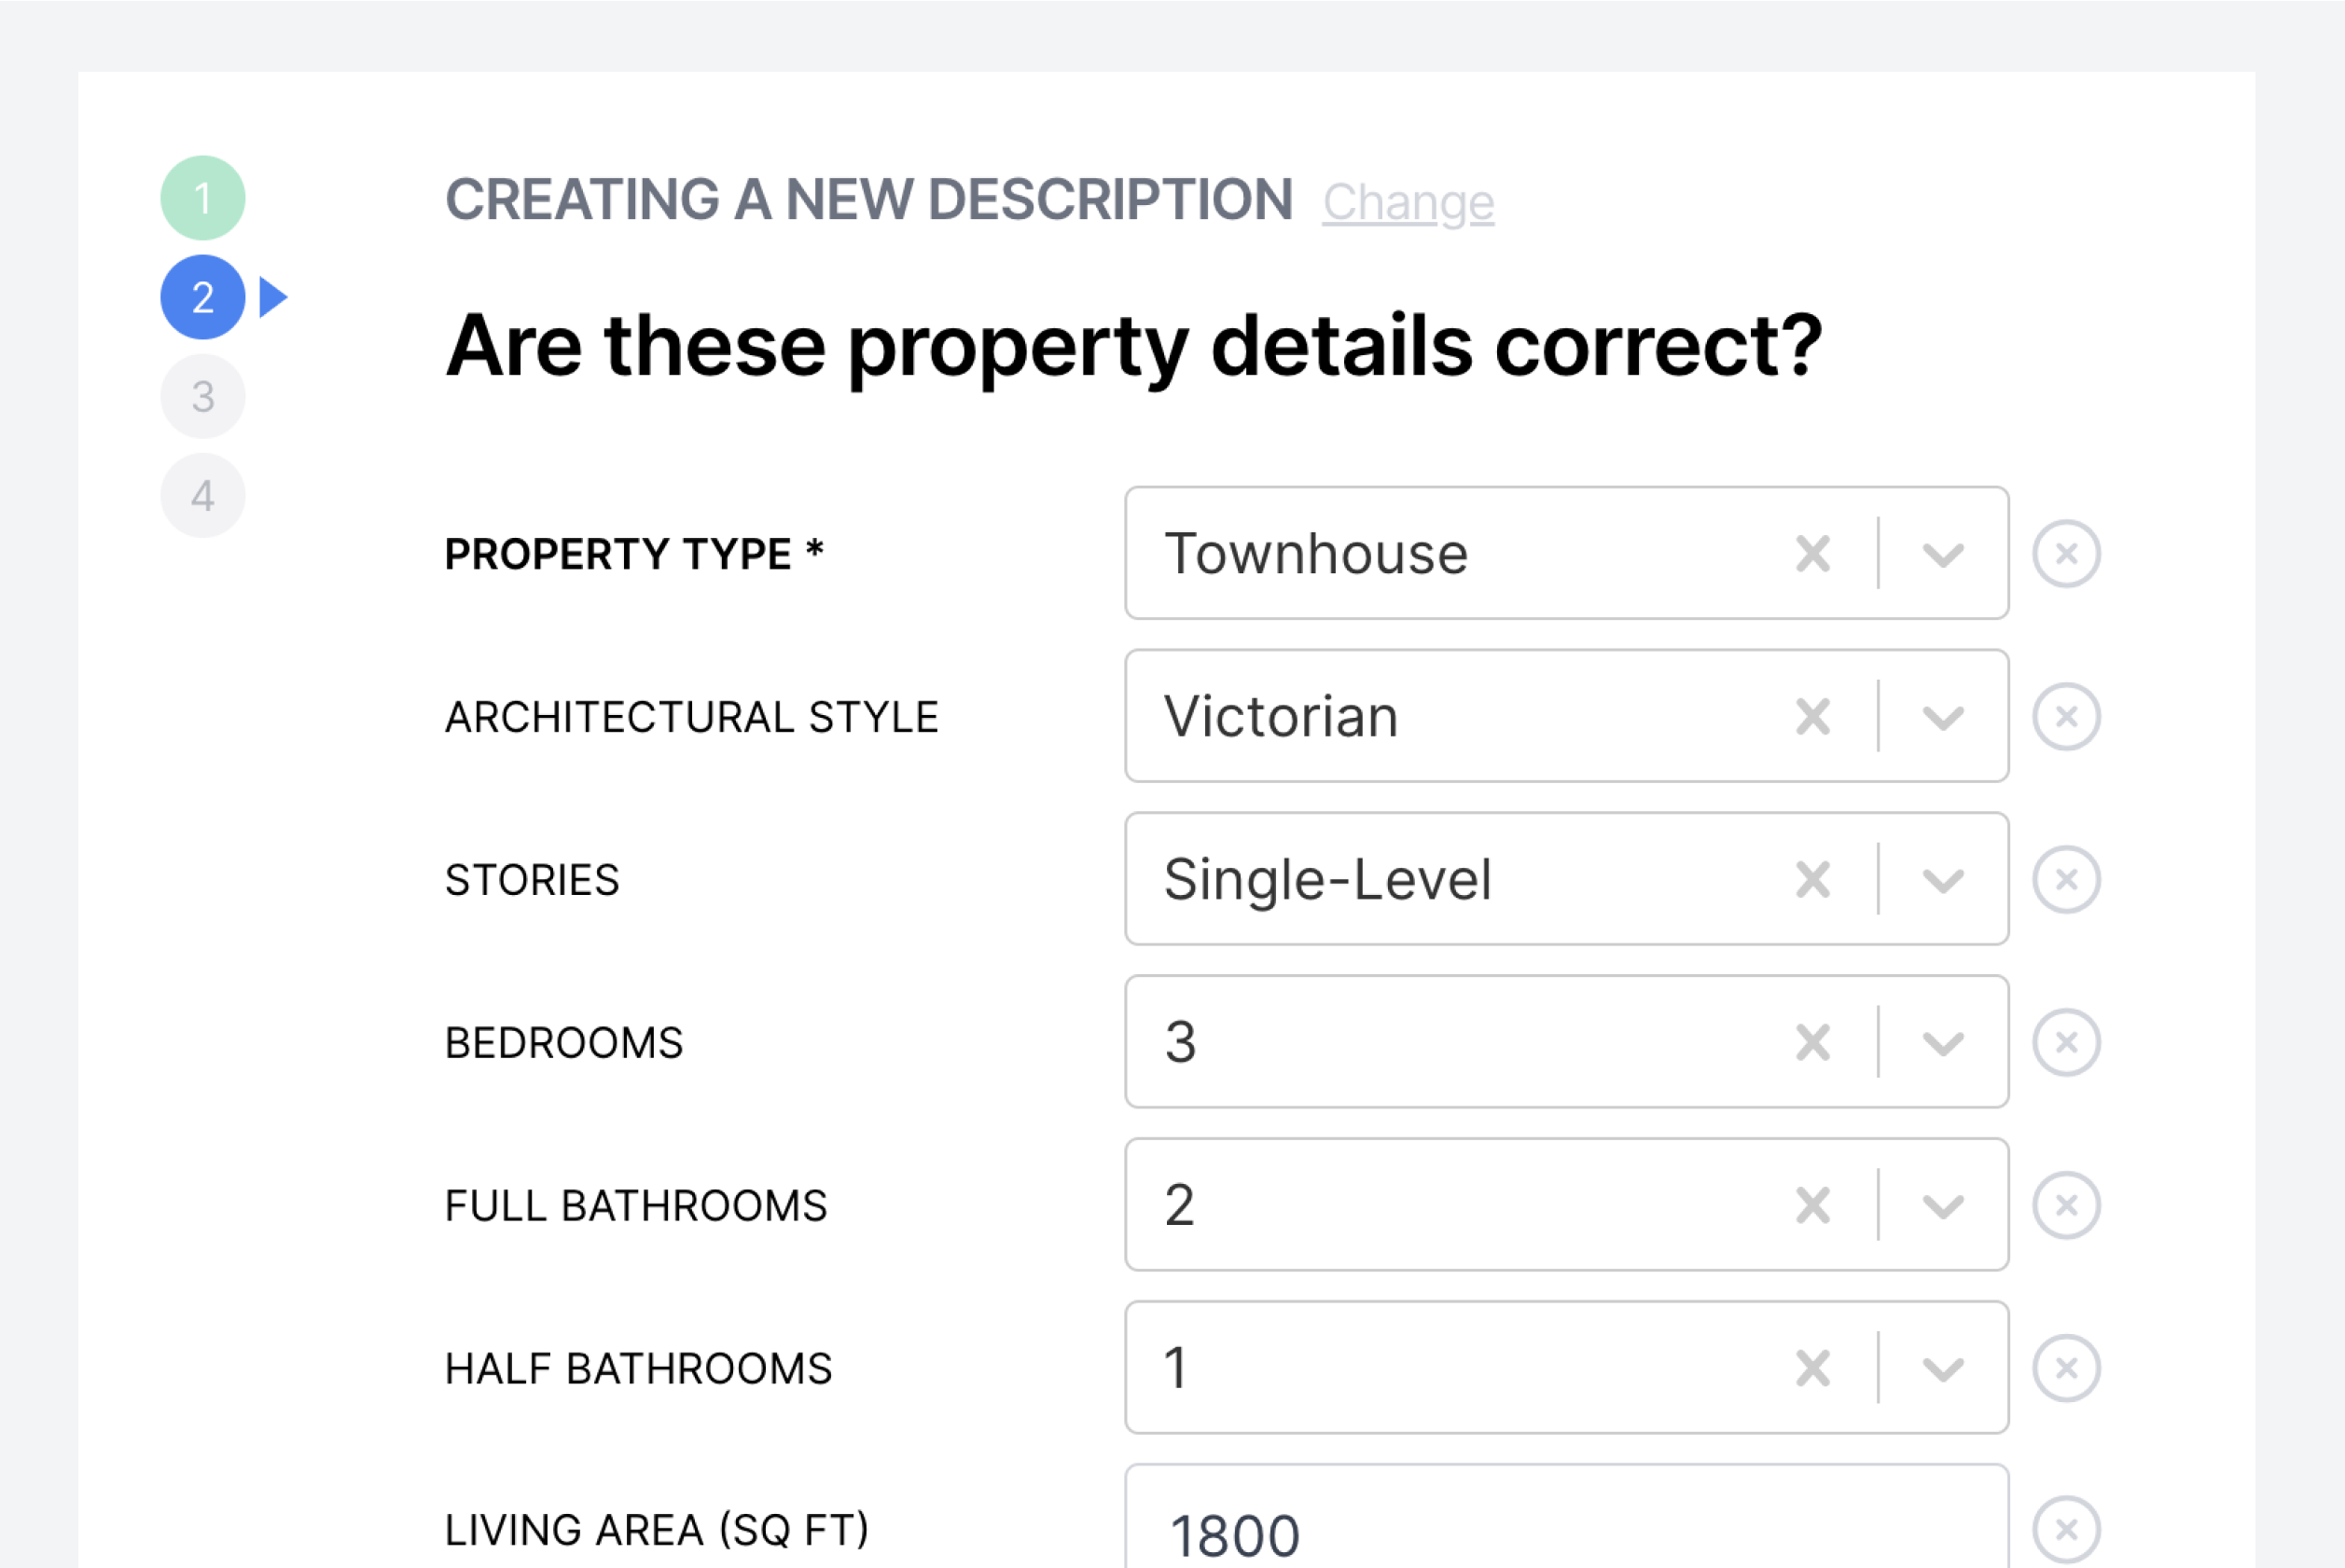Click the Living Area square footage field
2345x1568 pixels.
pos(1566,1530)
